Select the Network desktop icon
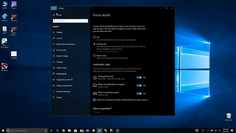The height and width of the screenshot is (133, 236). click(5, 17)
